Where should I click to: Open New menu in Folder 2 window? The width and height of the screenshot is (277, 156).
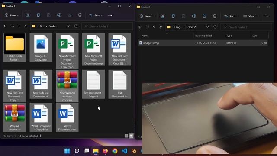coord(146,16)
